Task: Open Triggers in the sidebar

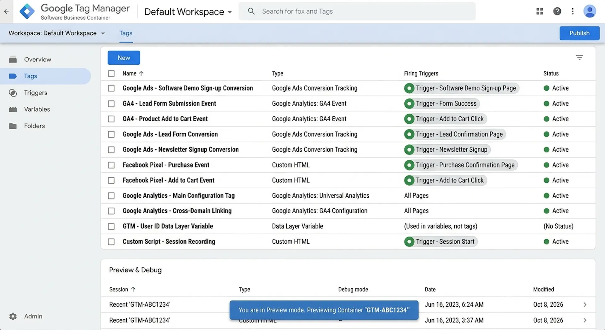Action: 36,93
